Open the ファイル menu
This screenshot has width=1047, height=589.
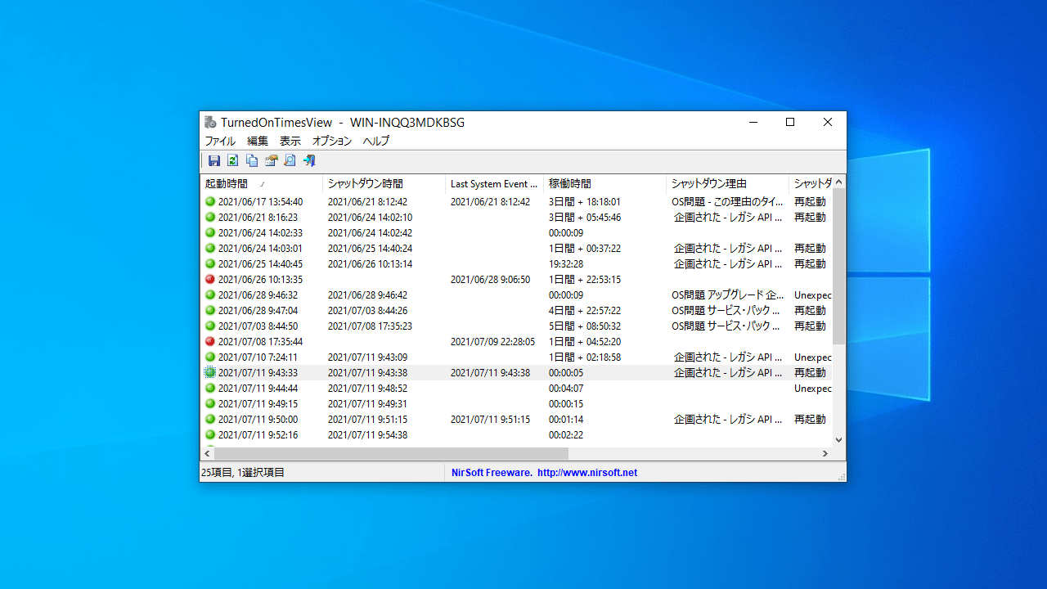(x=220, y=141)
